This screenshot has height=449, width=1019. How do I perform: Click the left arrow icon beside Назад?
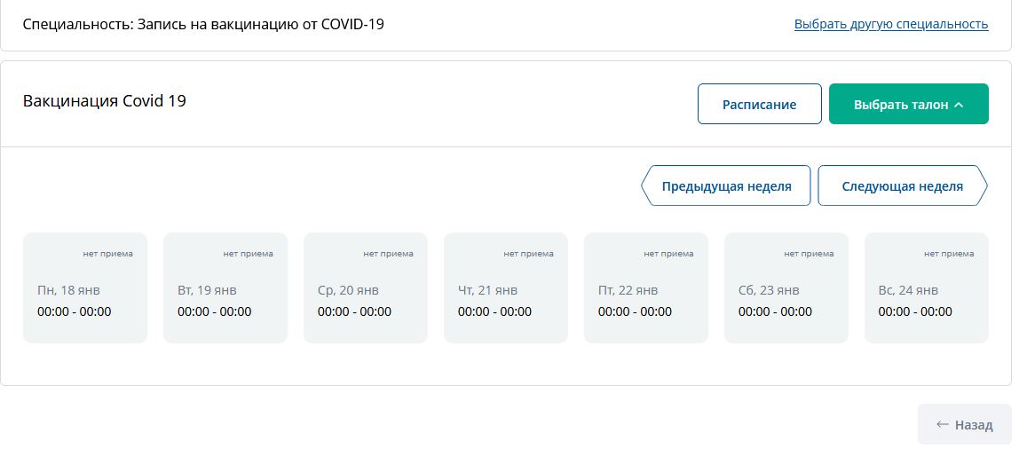[943, 425]
